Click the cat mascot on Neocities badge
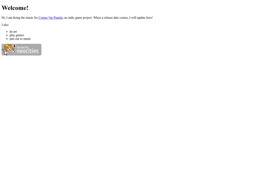 tap(8, 50)
